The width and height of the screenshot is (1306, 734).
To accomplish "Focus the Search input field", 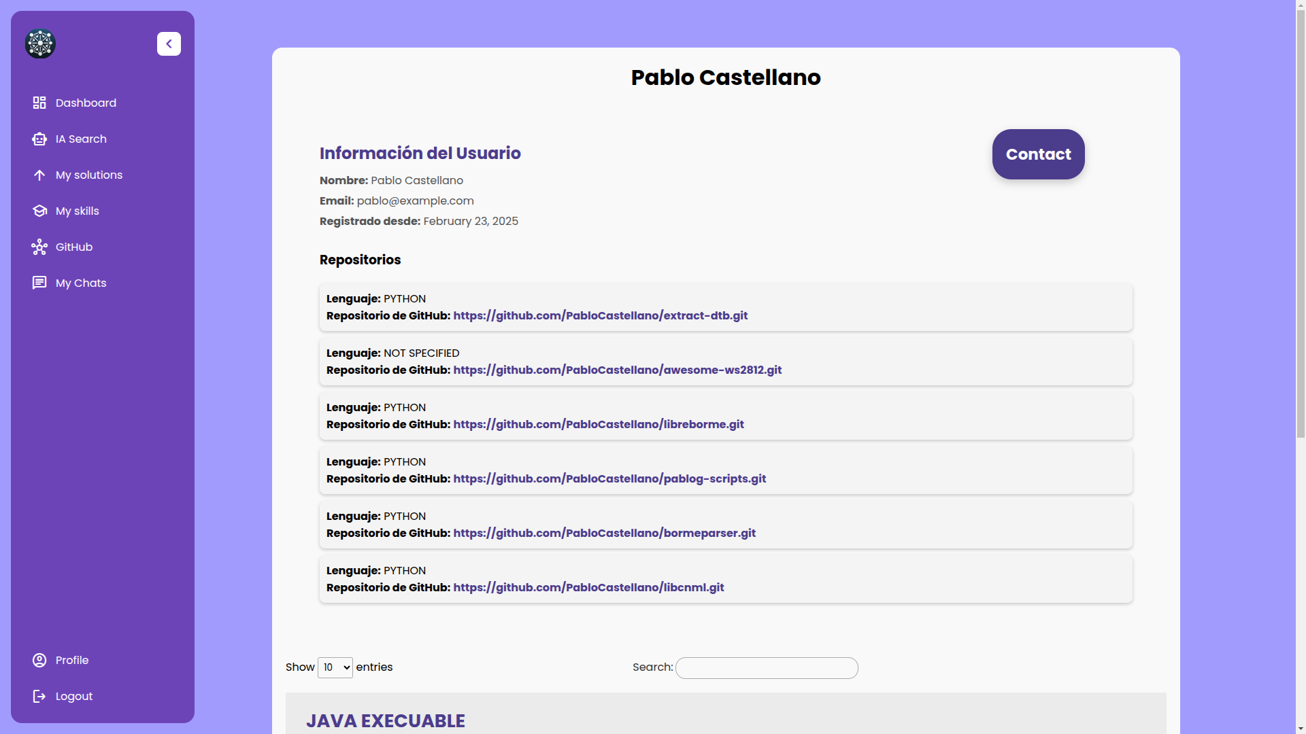I will tap(767, 668).
